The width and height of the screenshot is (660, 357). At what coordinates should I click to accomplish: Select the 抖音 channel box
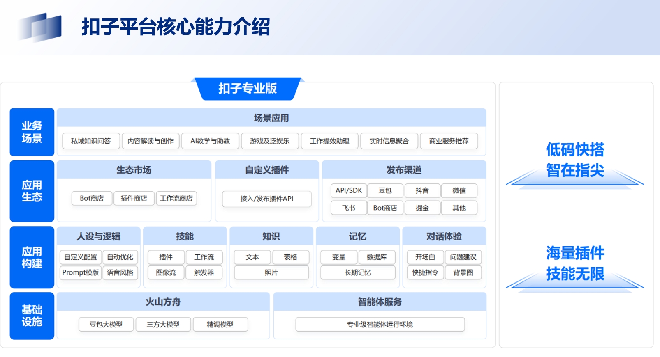point(422,190)
